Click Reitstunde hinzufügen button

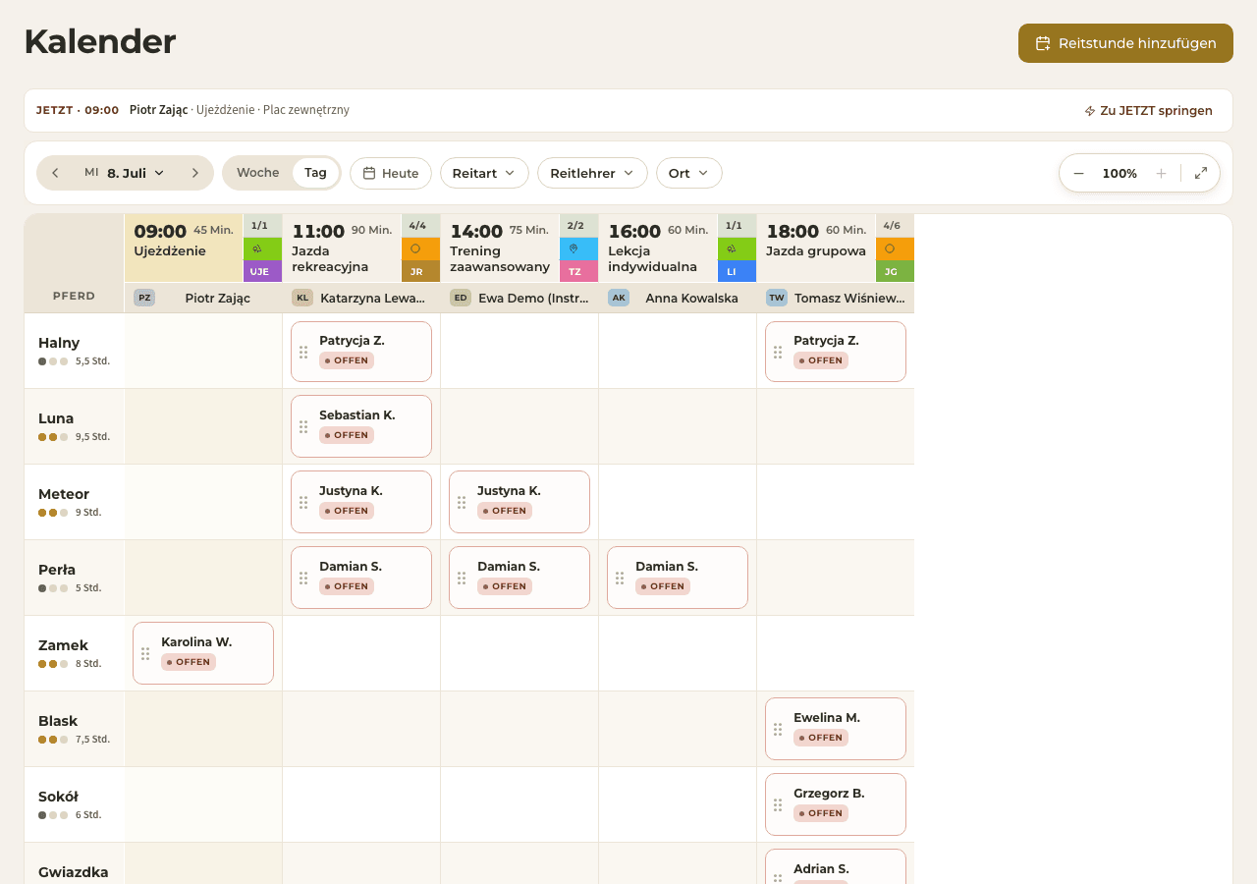[1125, 43]
